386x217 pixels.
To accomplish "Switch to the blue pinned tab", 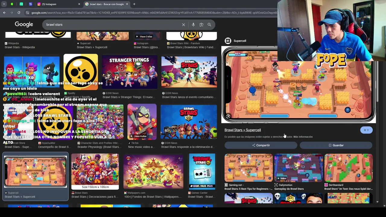I will tap(30, 4).
